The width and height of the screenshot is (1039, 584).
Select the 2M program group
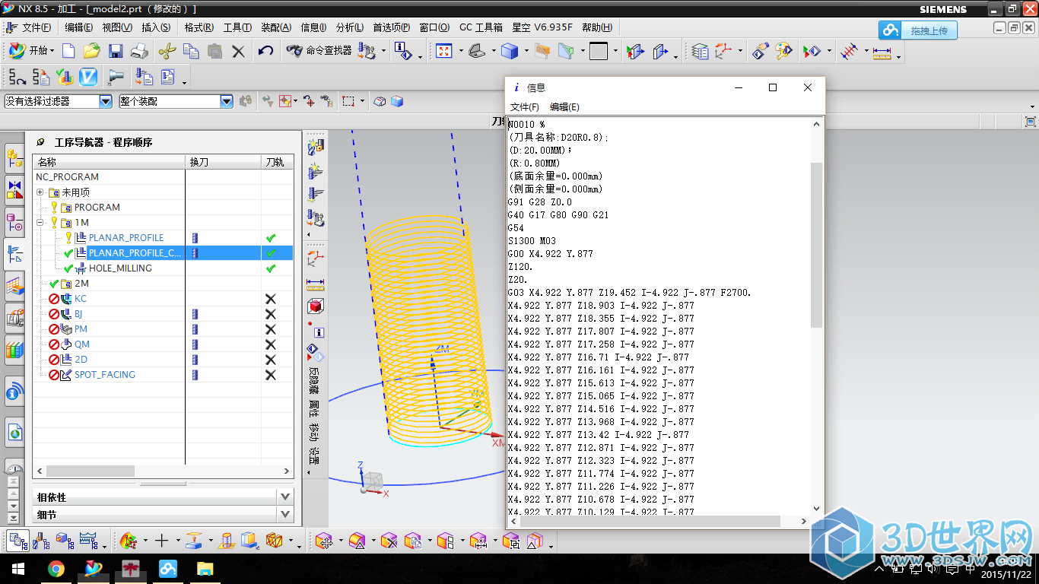pyautogui.click(x=81, y=284)
